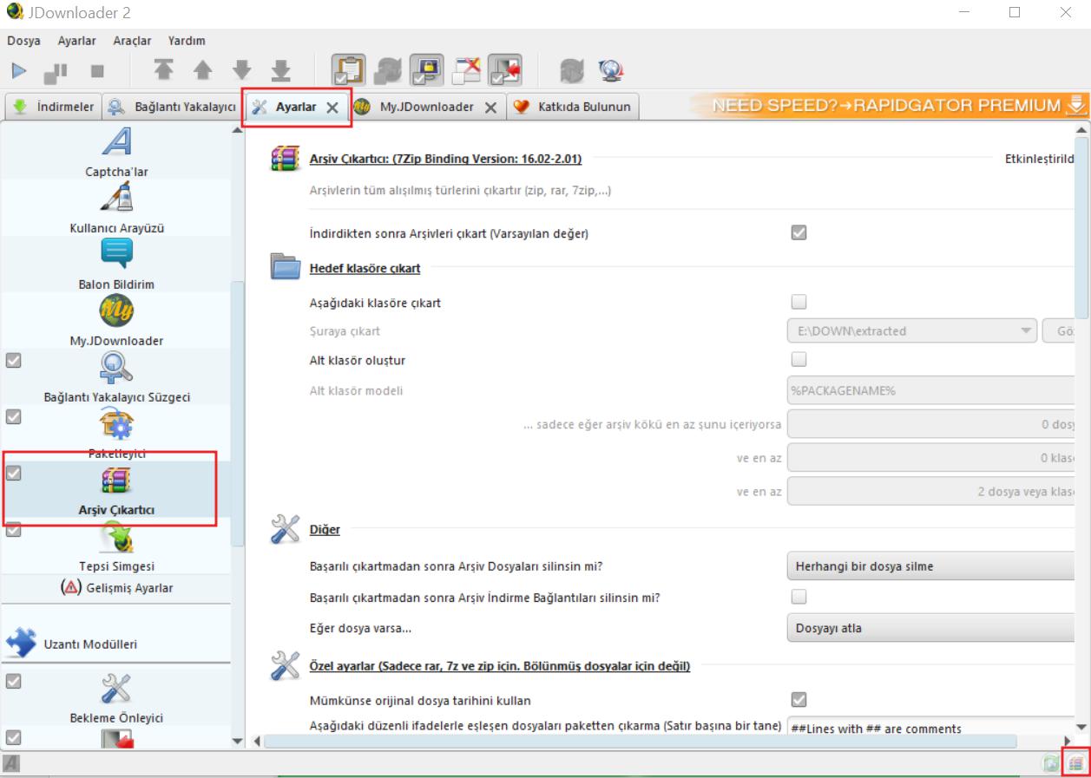Image resolution: width=1091 pixels, height=778 pixels.
Task: Open the Dosyayı atla dropdown
Action: click(x=930, y=628)
